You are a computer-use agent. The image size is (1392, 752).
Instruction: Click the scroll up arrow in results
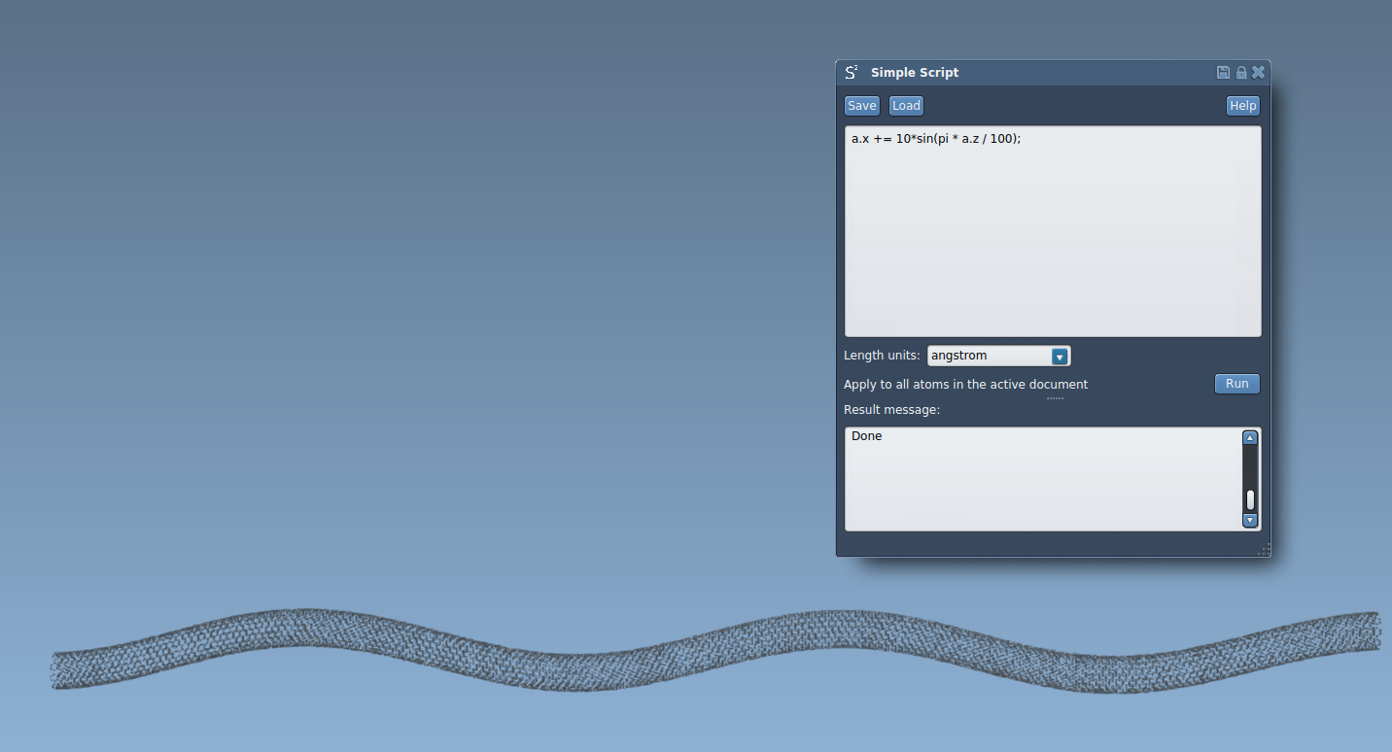(x=1250, y=438)
